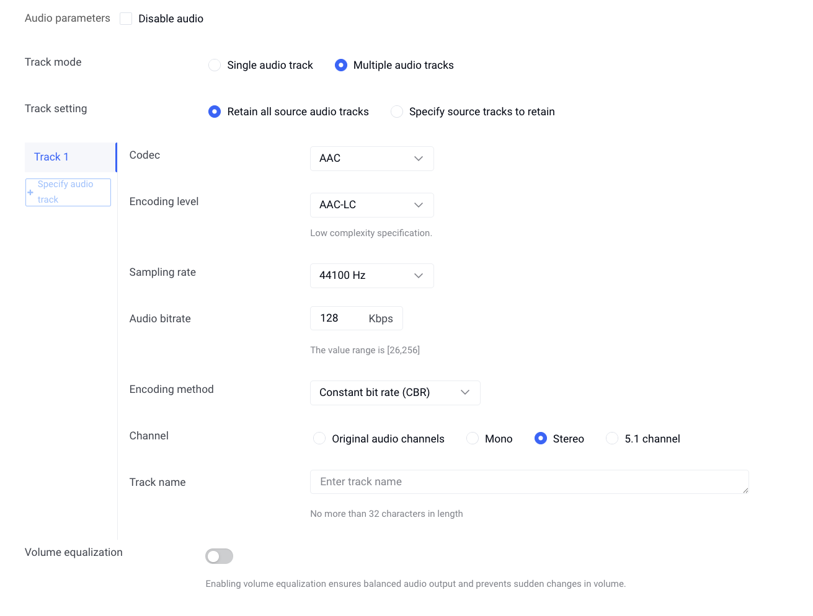Check the Disable audio checkbox

pos(126,19)
